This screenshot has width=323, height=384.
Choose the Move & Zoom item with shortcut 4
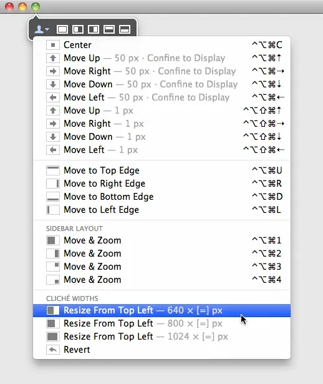click(162, 280)
